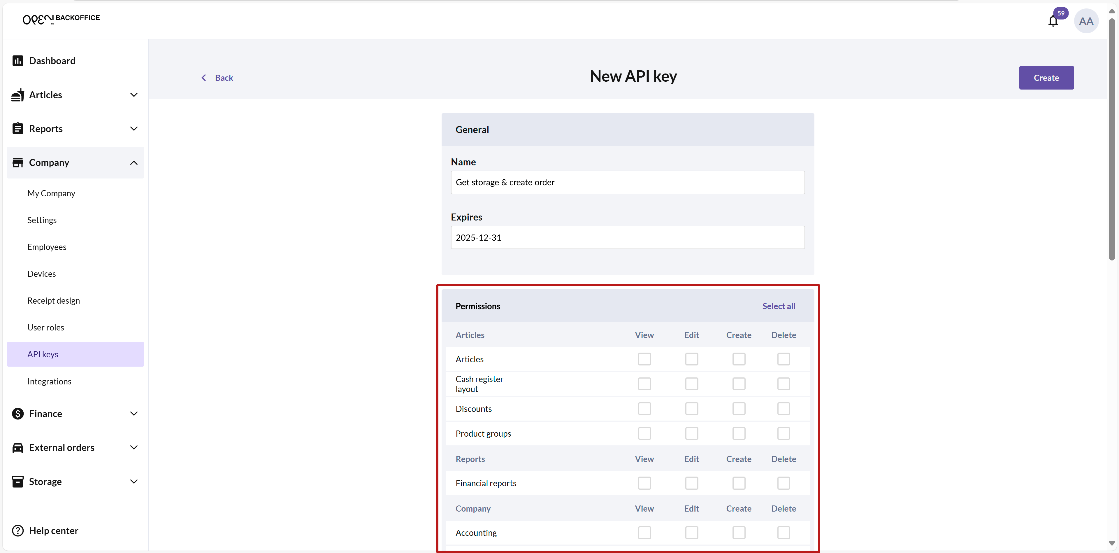Open Settings submenu item
The width and height of the screenshot is (1119, 553).
click(x=75, y=220)
